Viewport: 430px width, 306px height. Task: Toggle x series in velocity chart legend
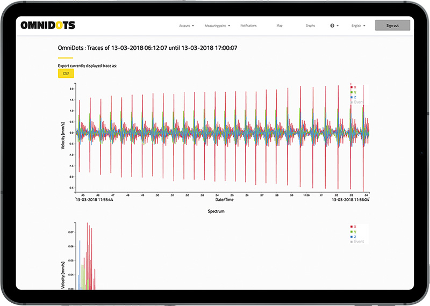[354, 86]
